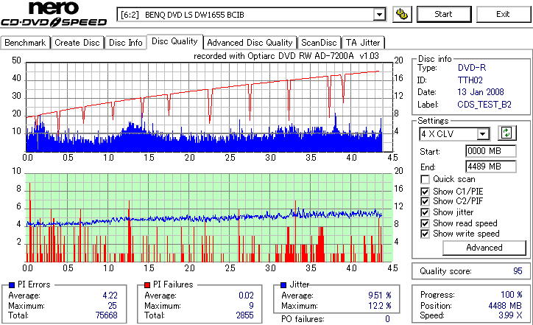Click the blue Jitter legend square
This screenshot has height=325, width=533.
pyautogui.click(x=283, y=285)
